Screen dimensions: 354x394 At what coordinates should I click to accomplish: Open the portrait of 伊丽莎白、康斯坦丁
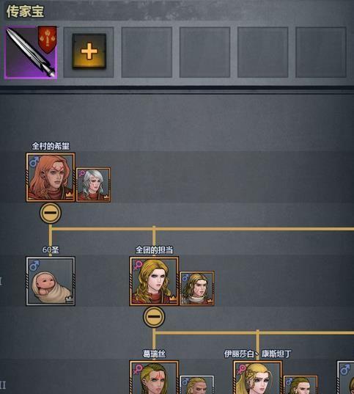click(257, 377)
